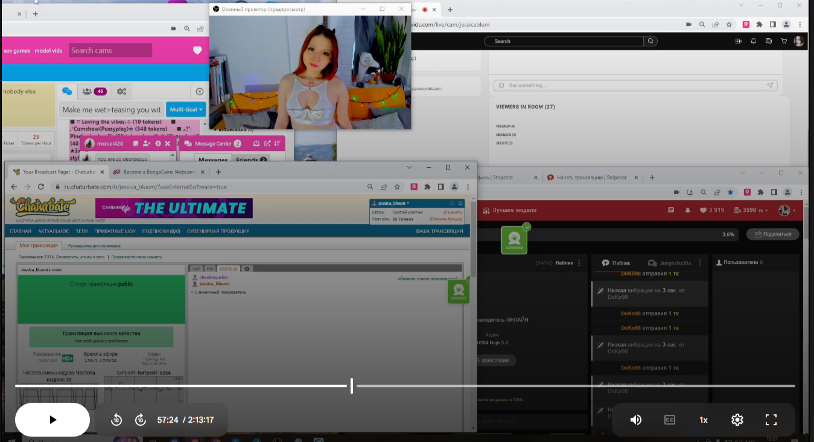Viewport: 814px width, 442px height.
Task: Click ManyVids go-live camera icon
Action: coord(738,41)
